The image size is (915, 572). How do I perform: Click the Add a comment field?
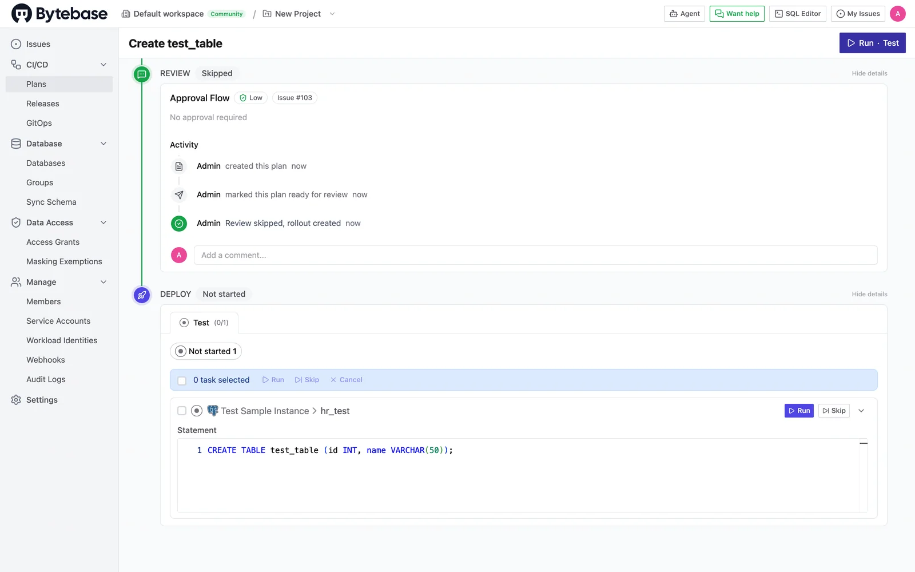coord(535,255)
